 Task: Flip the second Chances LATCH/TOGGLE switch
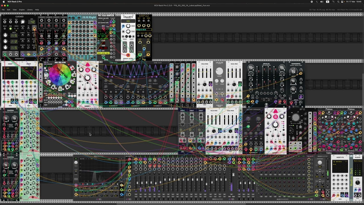49,36
